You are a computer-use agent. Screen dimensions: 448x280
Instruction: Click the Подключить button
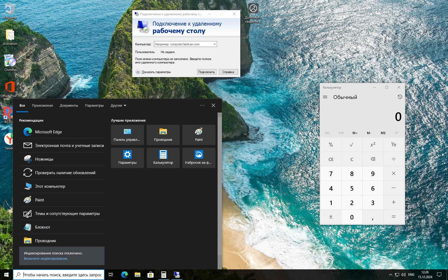point(206,72)
